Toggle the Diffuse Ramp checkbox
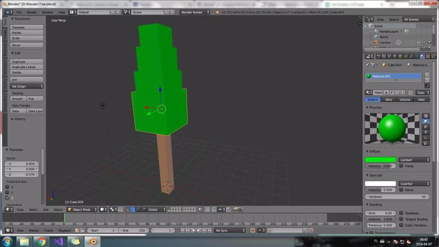 [401, 166]
